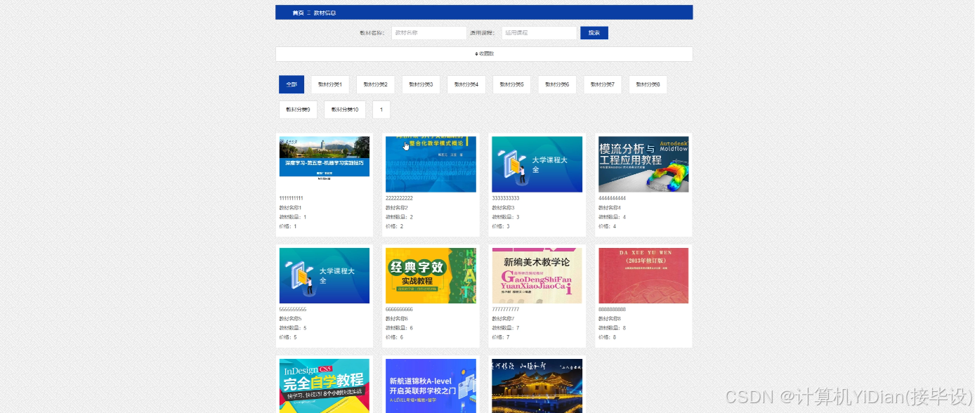This screenshot has height=413, width=975.
Task: Click the text 2222222222
Action: (399, 198)
